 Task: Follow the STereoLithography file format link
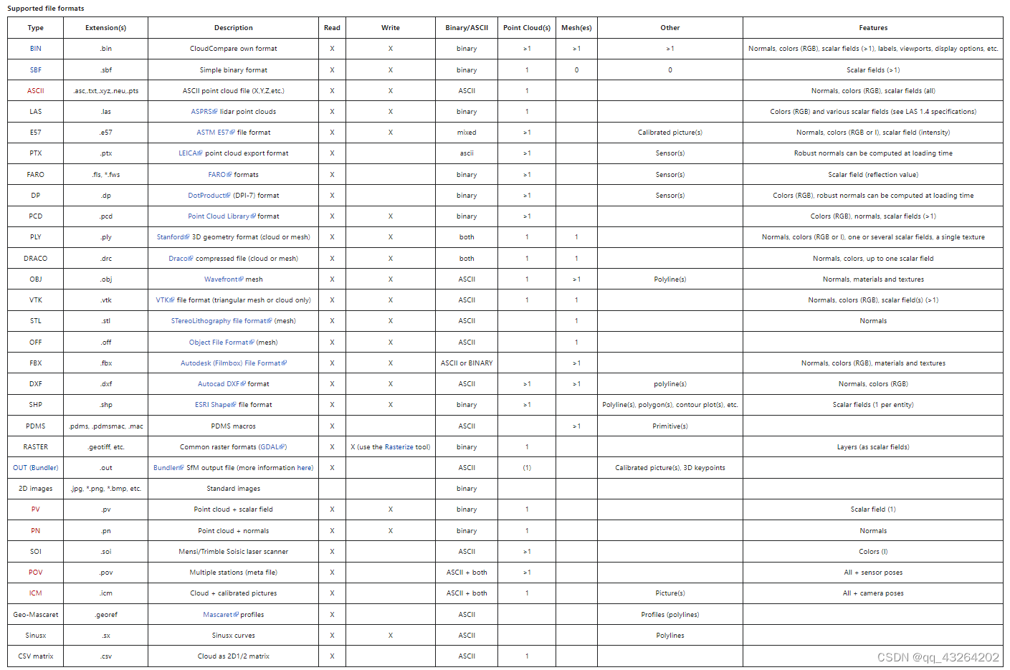221,321
